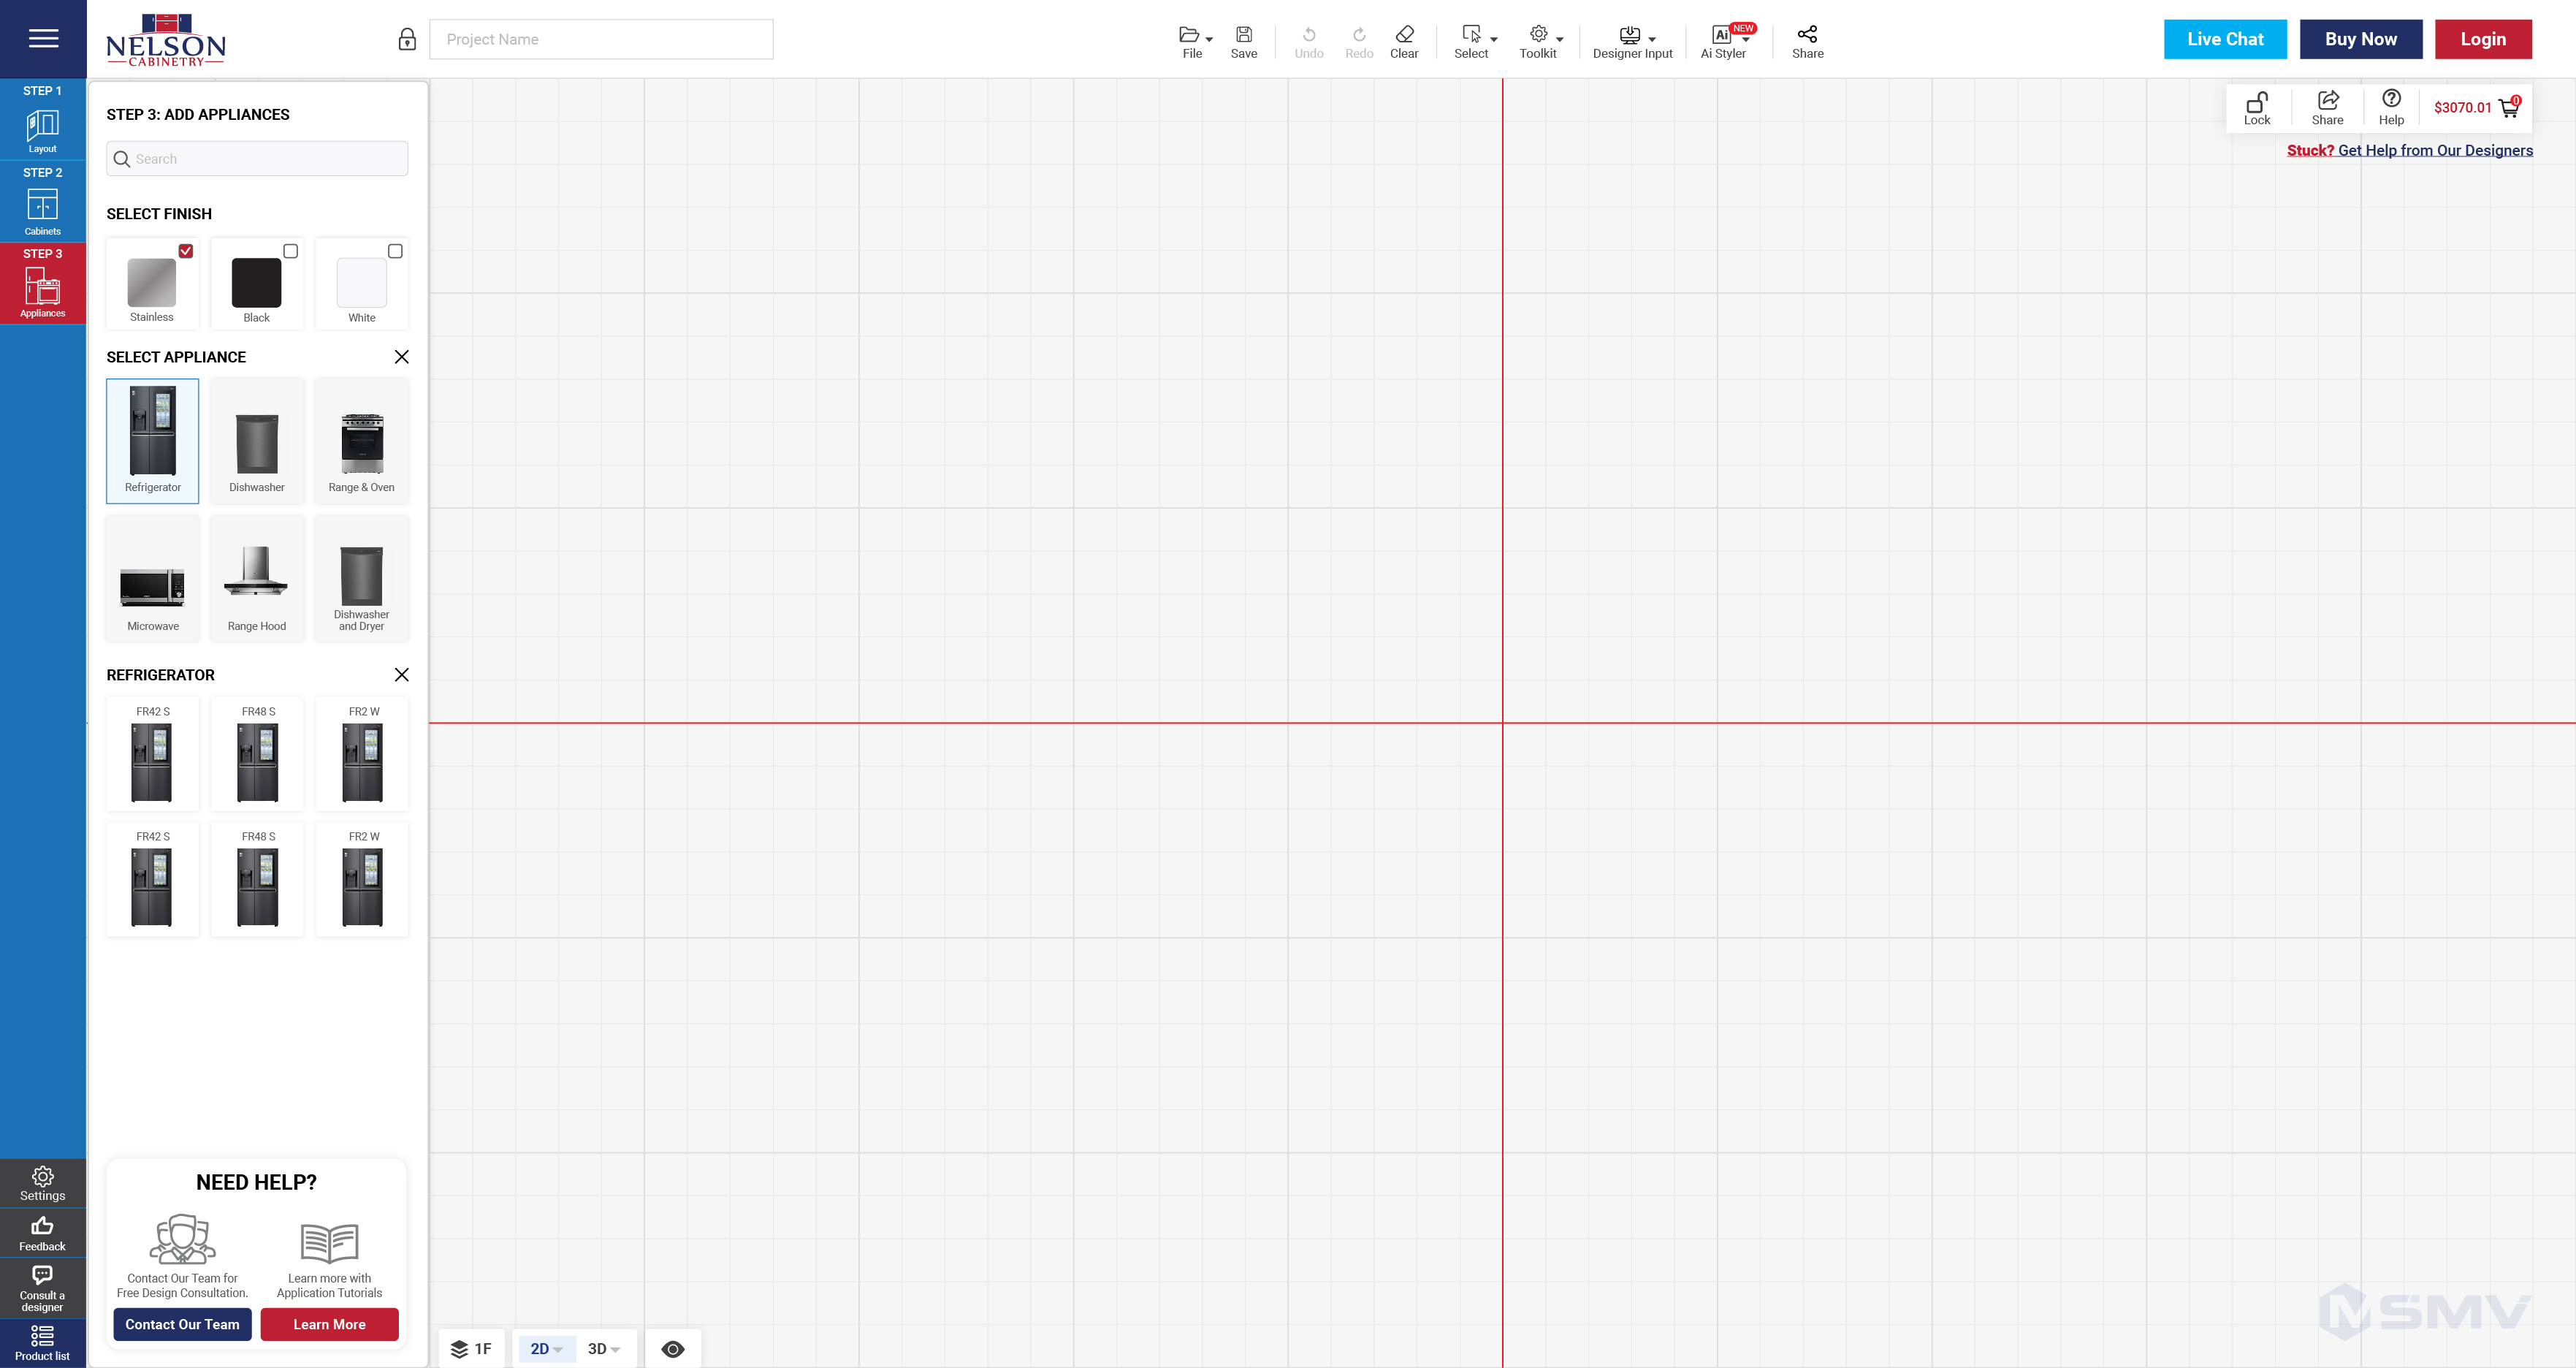Click the Lock icon above the canvas
Image resolution: width=2576 pixels, height=1368 pixels.
[x=2258, y=102]
